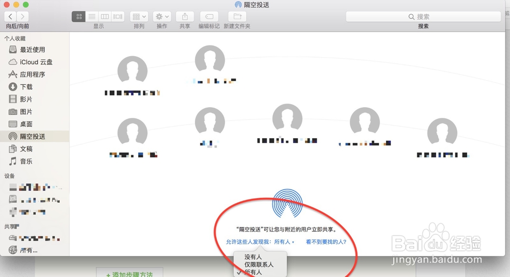Click the 最近使用 sidebar icon
This screenshot has width=510, height=277.
(13, 49)
